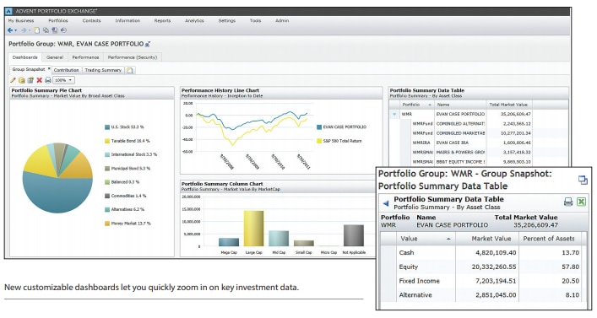
Task: Collapse the WMR portfolio row expander
Action: (394, 114)
